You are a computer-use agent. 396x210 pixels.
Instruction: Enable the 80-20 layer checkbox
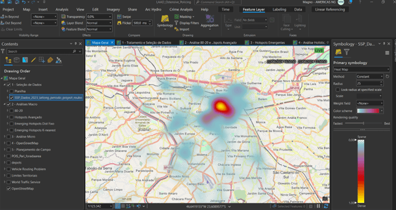click(x=11, y=111)
